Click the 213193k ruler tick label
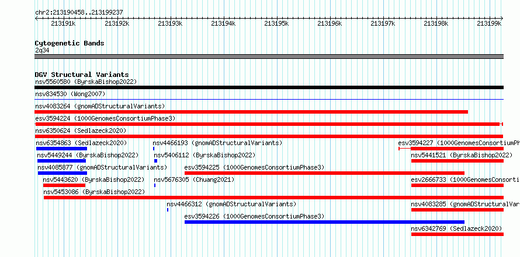 pyautogui.click(x=170, y=23)
